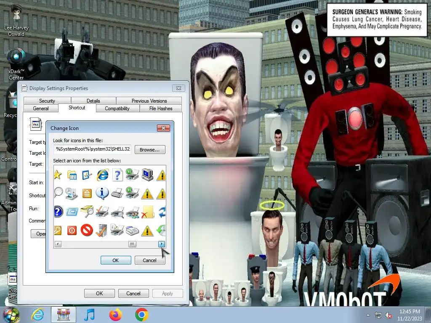Image resolution: width=431 pixels, height=323 pixels.
Task: Select the notepad with magnifier icon
Action: [87, 212]
